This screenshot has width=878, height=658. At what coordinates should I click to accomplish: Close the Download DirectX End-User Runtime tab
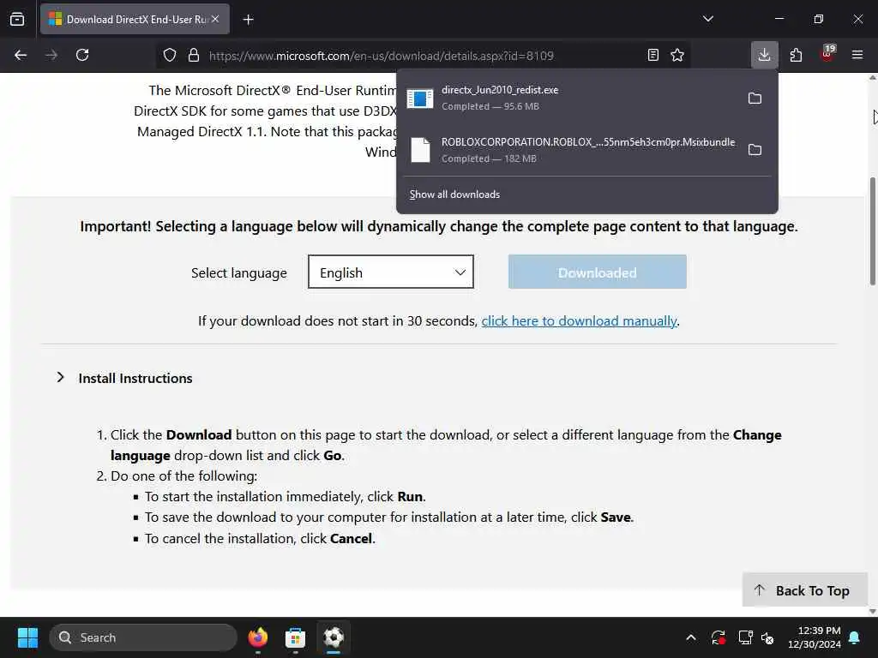click(215, 19)
